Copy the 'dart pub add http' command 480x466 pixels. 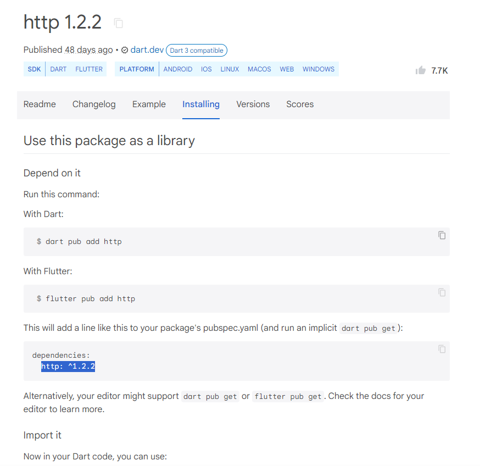(x=442, y=235)
